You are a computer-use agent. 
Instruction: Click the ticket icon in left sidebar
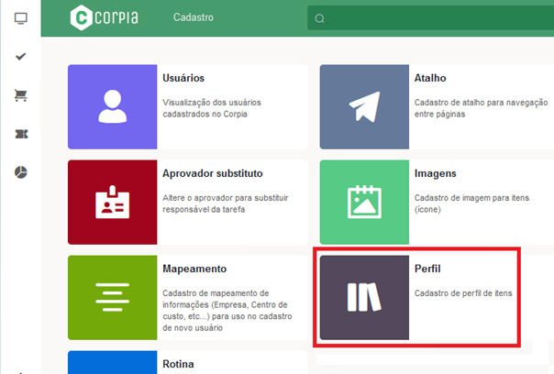point(20,134)
